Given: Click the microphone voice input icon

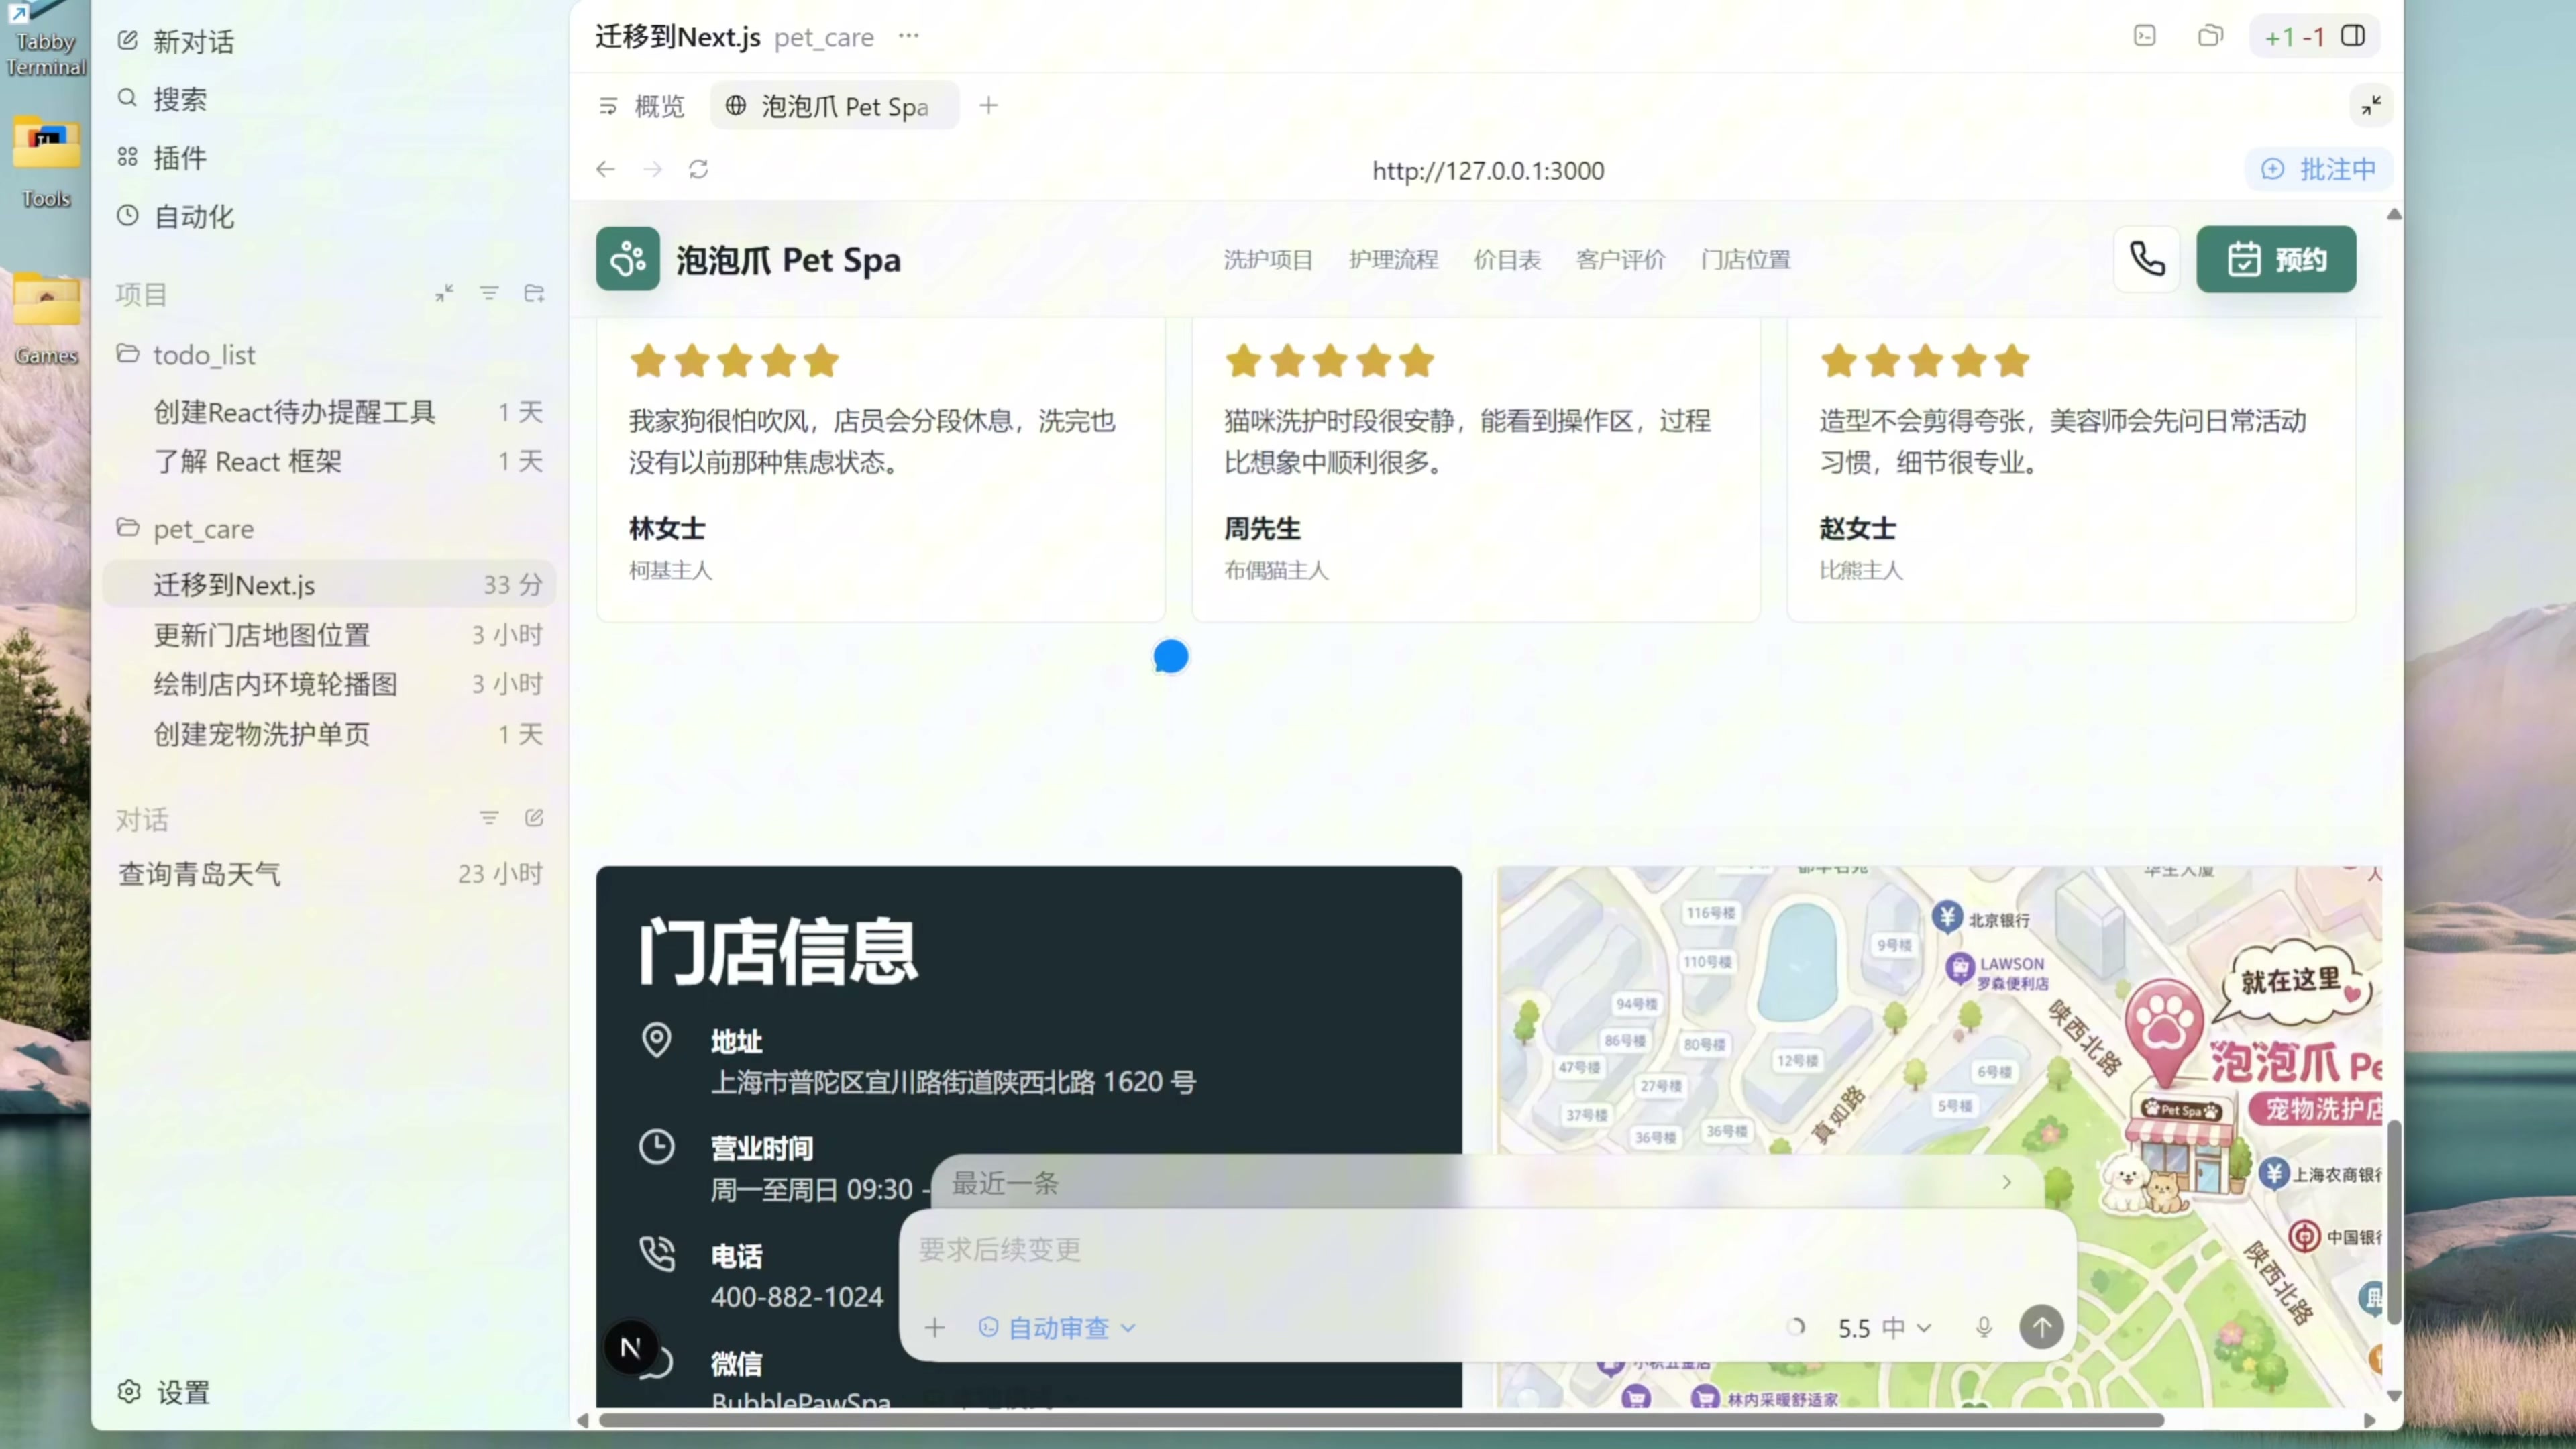Looking at the screenshot, I should 1984,1327.
